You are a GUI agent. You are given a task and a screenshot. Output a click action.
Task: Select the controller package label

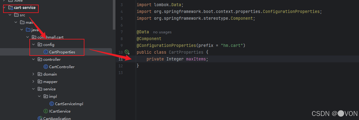coord(52,60)
